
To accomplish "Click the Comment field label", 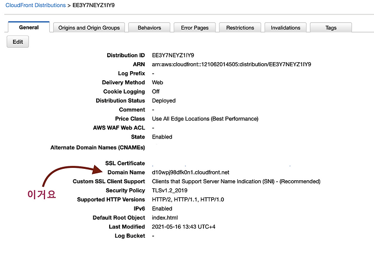I will [x=132, y=110].
